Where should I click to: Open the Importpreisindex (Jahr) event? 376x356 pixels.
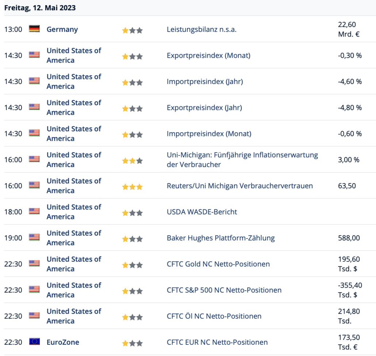(x=205, y=82)
